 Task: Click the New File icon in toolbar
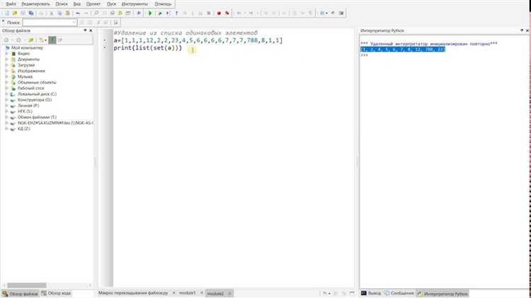(x=7, y=13)
